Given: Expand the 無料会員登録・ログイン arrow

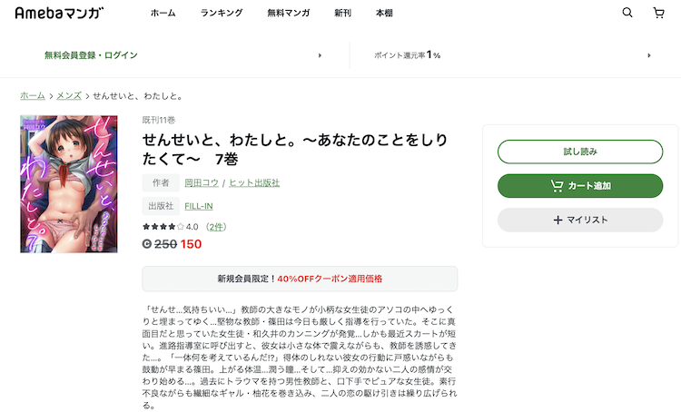Looking at the screenshot, I should (x=321, y=55).
